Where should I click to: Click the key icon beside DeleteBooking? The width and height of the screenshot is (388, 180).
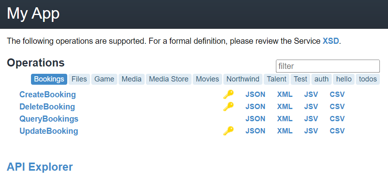(x=228, y=106)
